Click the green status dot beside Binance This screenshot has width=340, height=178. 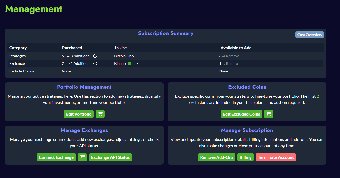129,63
